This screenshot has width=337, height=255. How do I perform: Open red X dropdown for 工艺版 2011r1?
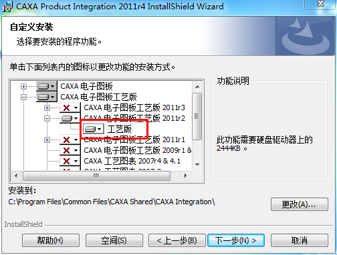(x=70, y=140)
